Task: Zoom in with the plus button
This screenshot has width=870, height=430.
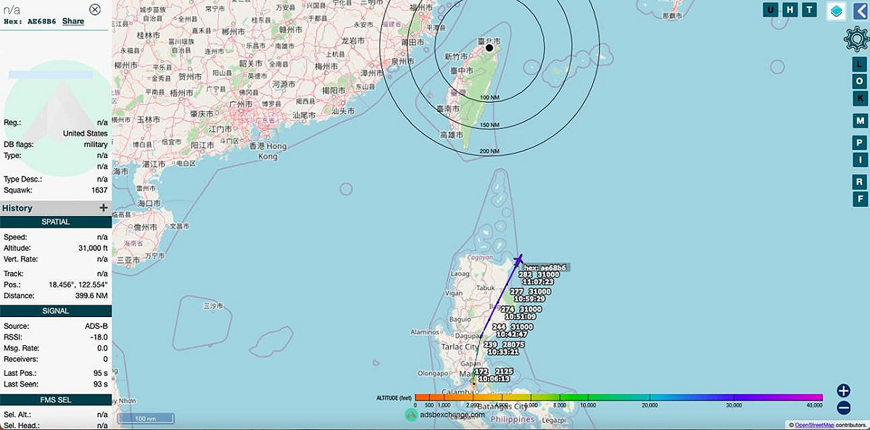Action: pyautogui.click(x=843, y=390)
